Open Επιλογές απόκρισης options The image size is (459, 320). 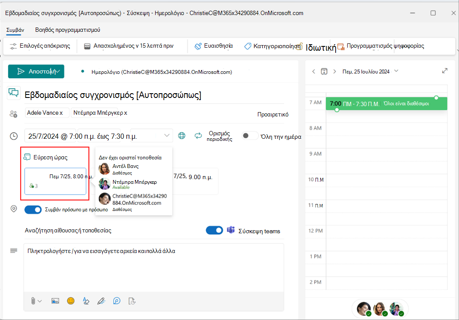(40, 46)
